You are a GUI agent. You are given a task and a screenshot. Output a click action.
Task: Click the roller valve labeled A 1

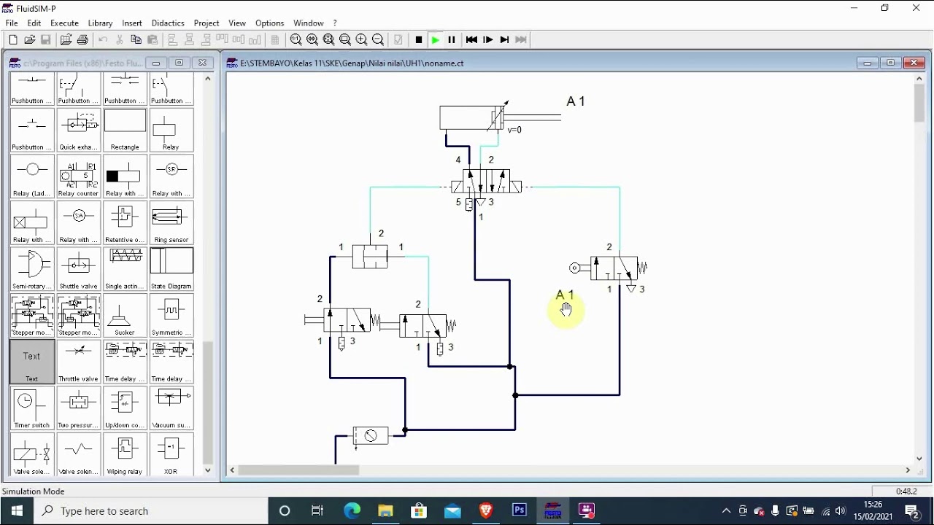(610, 268)
